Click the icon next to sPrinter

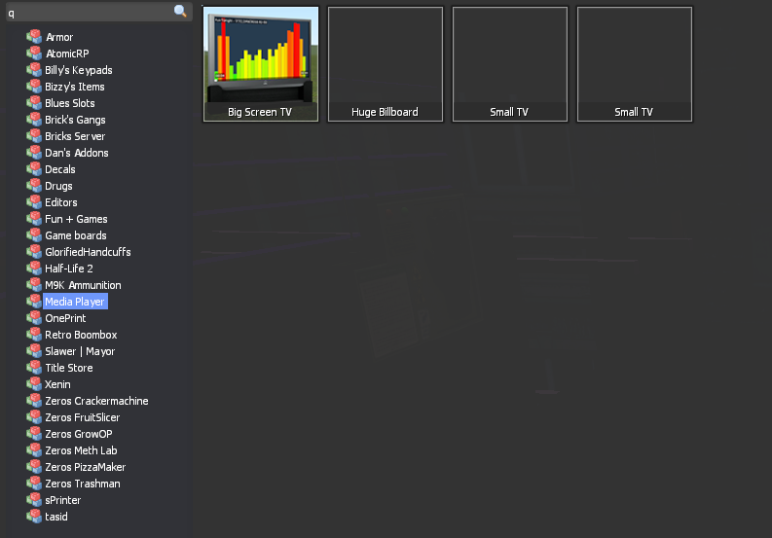click(34, 500)
